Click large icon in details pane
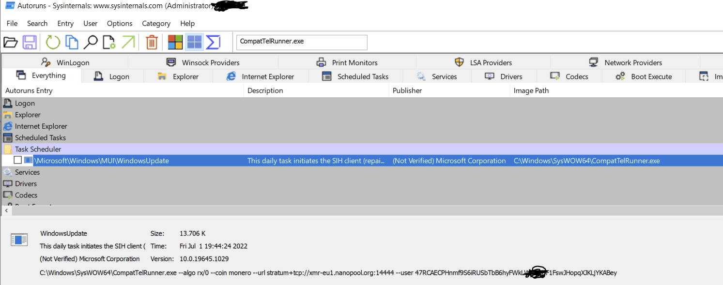The image size is (723, 285). (x=19, y=240)
